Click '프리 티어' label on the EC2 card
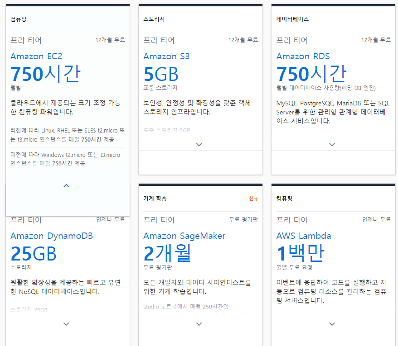398x346 pixels. (26, 40)
